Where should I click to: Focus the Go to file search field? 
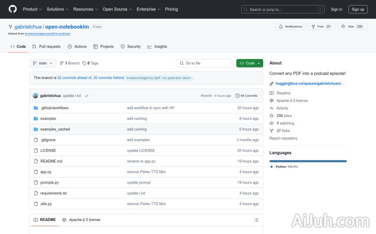pos(205,63)
